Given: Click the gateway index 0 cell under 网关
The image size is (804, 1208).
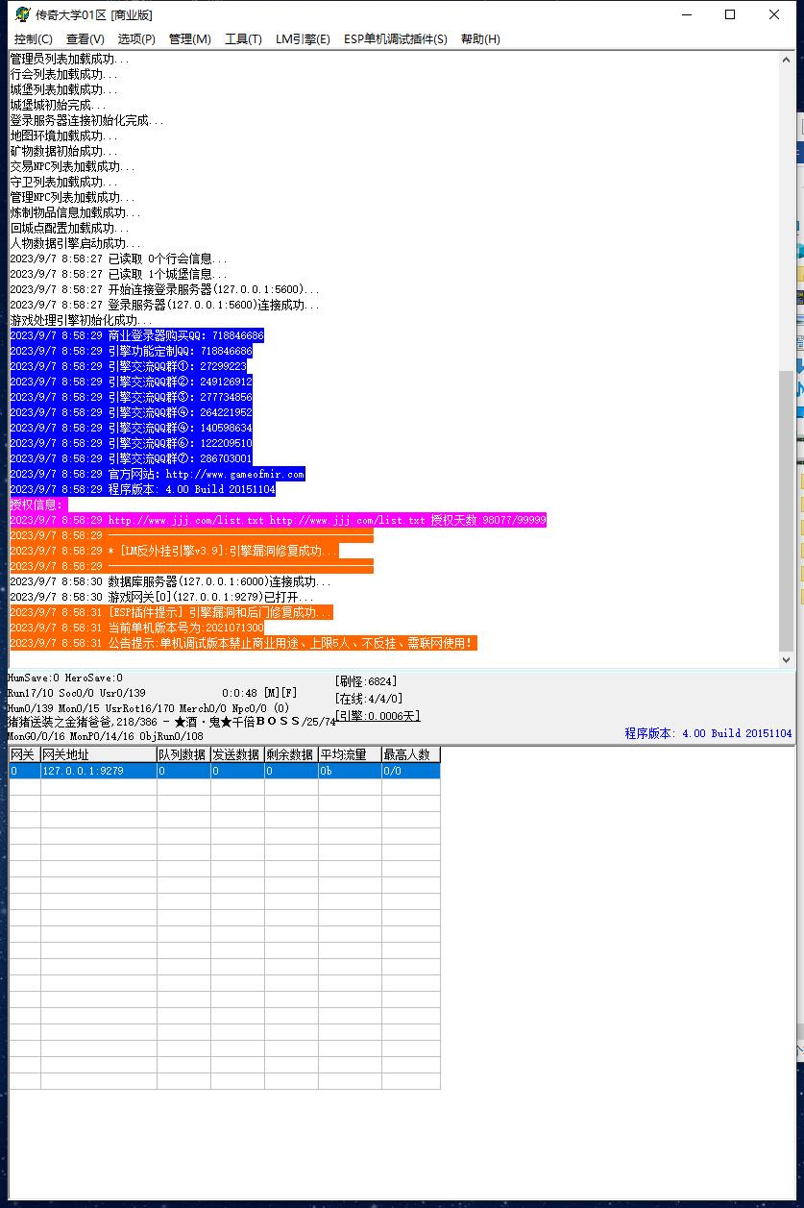Looking at the screenshot, I should point(25,771).
